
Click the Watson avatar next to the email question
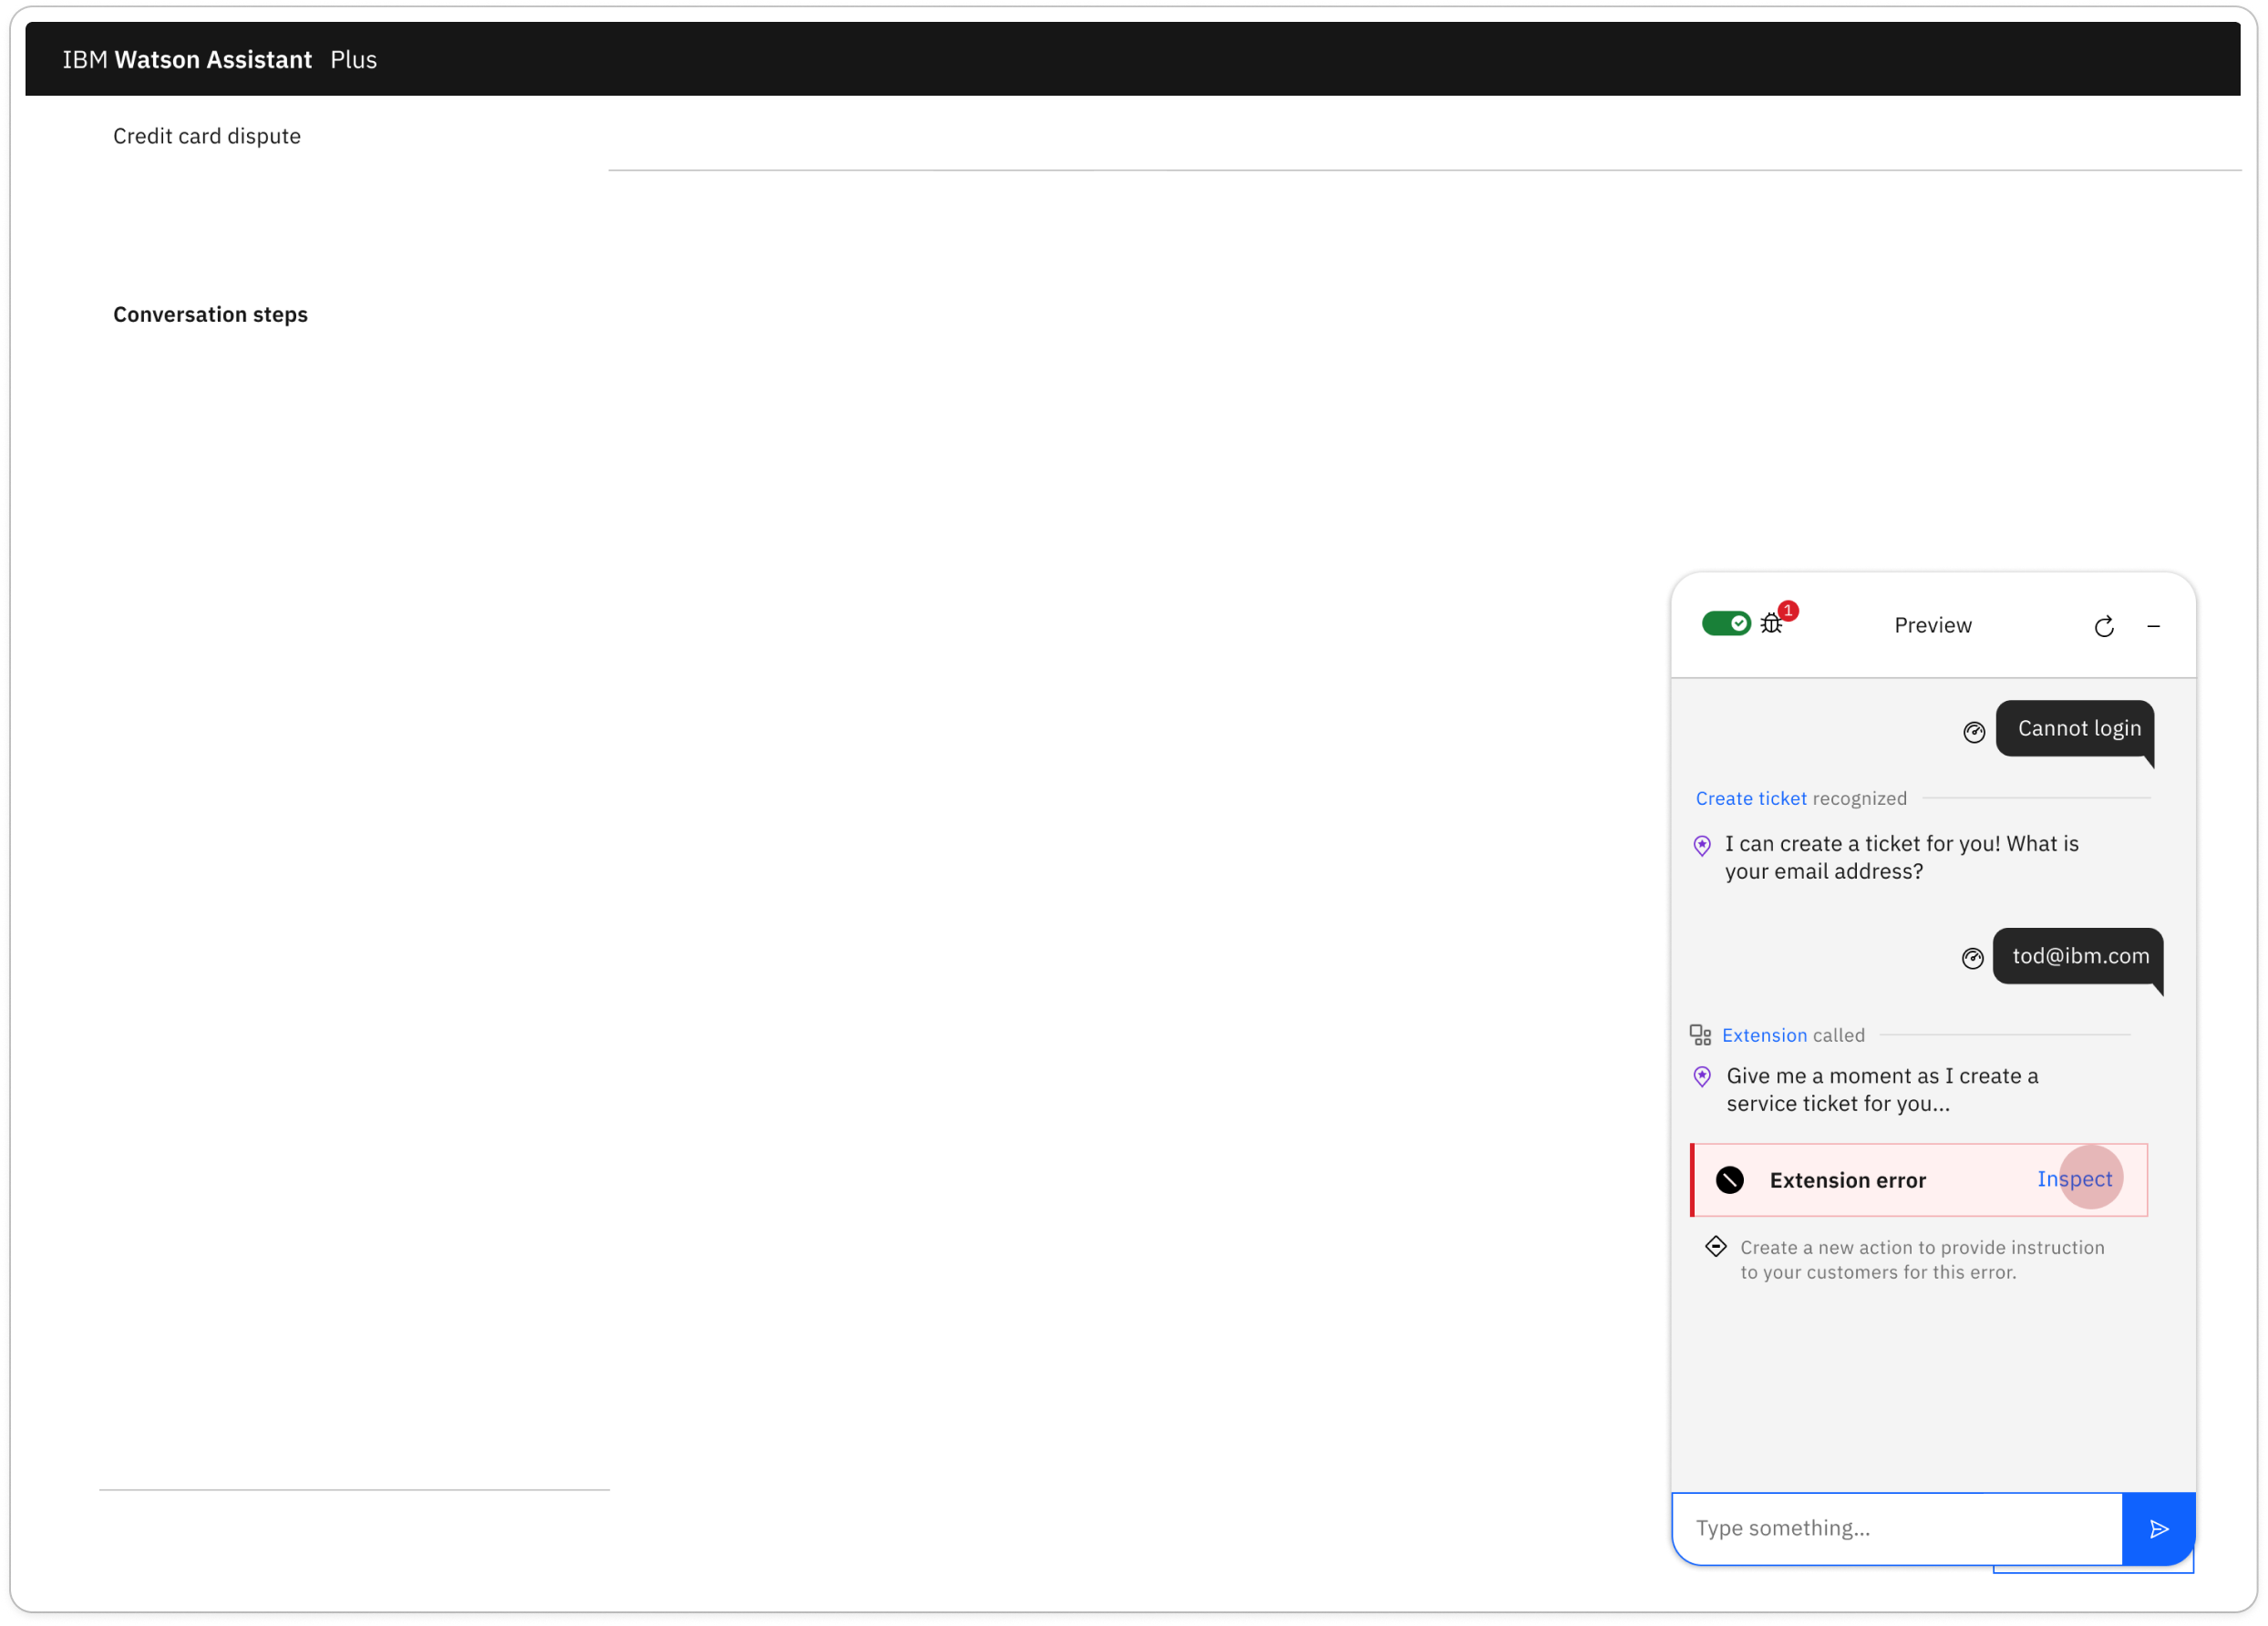(1701, 845)
